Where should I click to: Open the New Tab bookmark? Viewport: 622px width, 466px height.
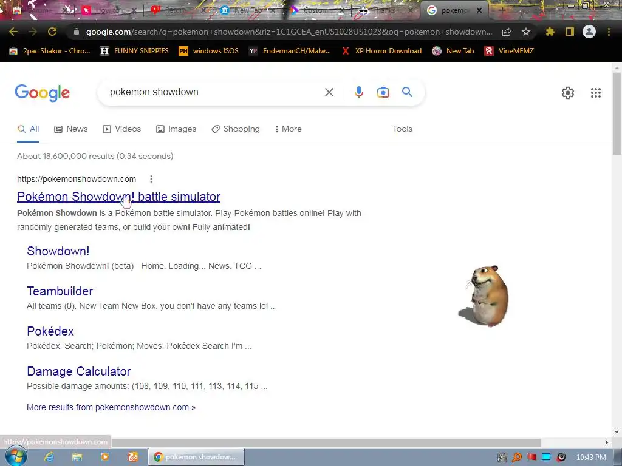tap(453, 51)
